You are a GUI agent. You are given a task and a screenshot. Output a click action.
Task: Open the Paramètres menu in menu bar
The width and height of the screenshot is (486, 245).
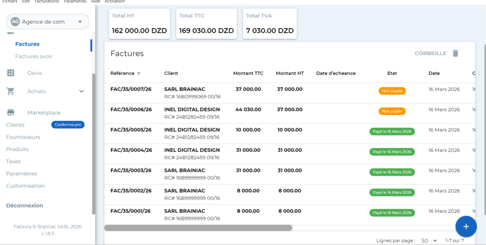75,1
